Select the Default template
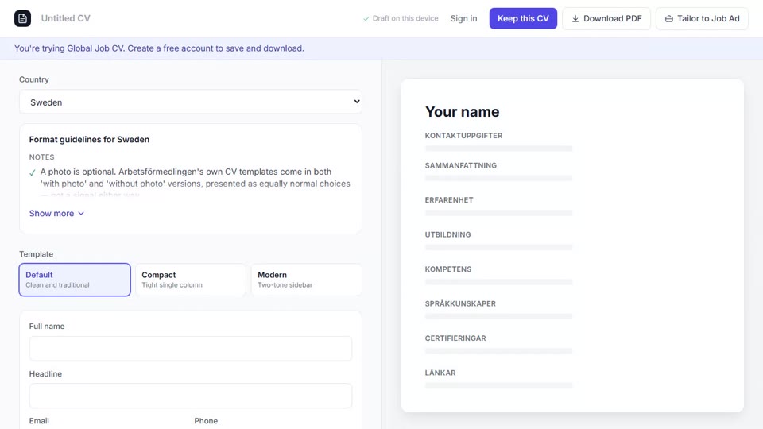 click(75, 280)
